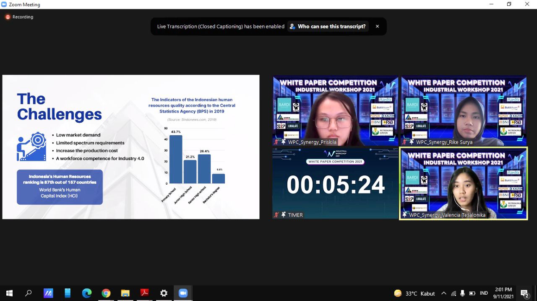The width and height of the screenshot is (537, 301).
Task: Dismiss the Live Transcription notification banner
Action: [x=377, y=26]
